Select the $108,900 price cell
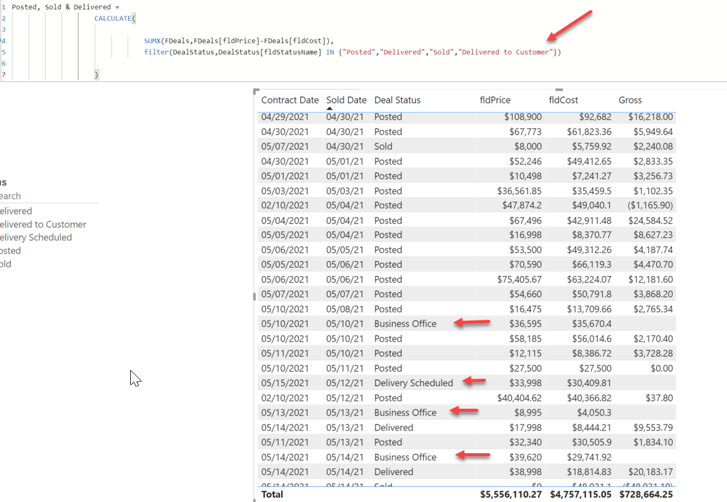The width and height of the screenshot is (727, 502). click(523, 117)
